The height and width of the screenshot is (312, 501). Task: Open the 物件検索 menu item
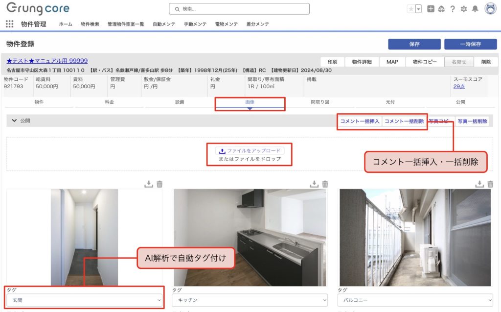coord(90,24)
